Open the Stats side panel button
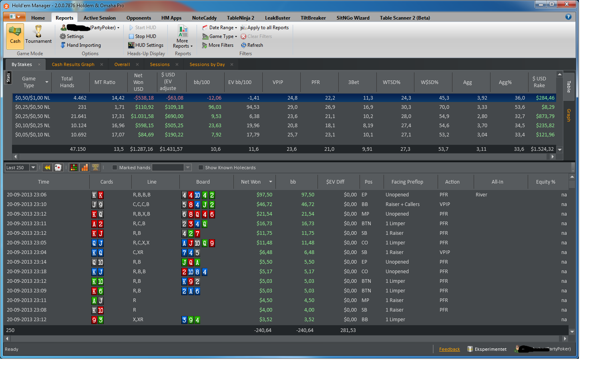The height and width of the screenshot is (384, 615). pyautogui.click(x=8, y=77)
